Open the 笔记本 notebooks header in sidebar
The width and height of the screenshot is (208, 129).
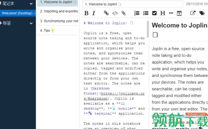8,4
